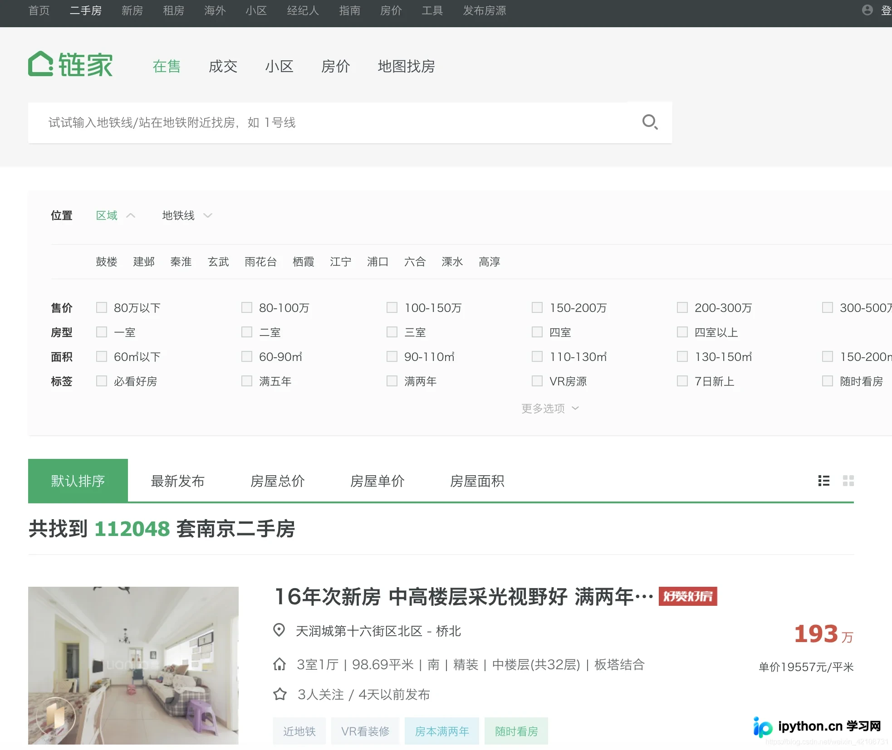Click the 近地铁 tag
This screenshot has height=750, width=892.
click(x=299, y=731)
